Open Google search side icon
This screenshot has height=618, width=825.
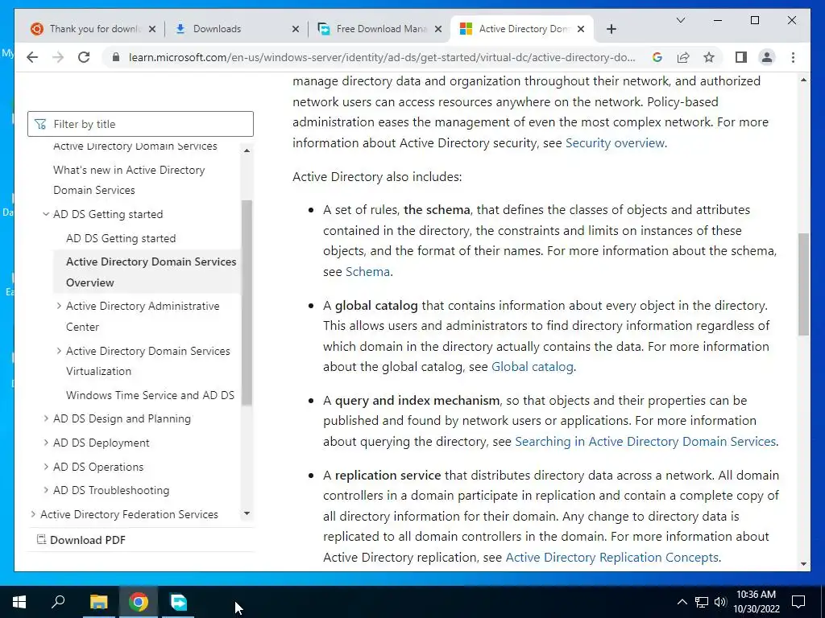coord(657,57)
